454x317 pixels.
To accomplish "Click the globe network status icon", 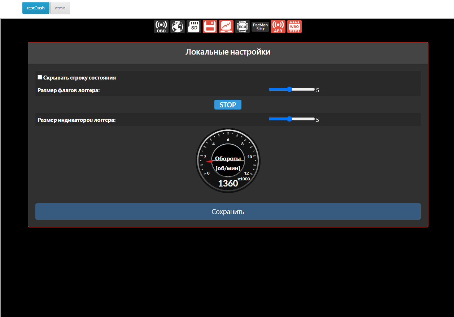I will (177, 27).
